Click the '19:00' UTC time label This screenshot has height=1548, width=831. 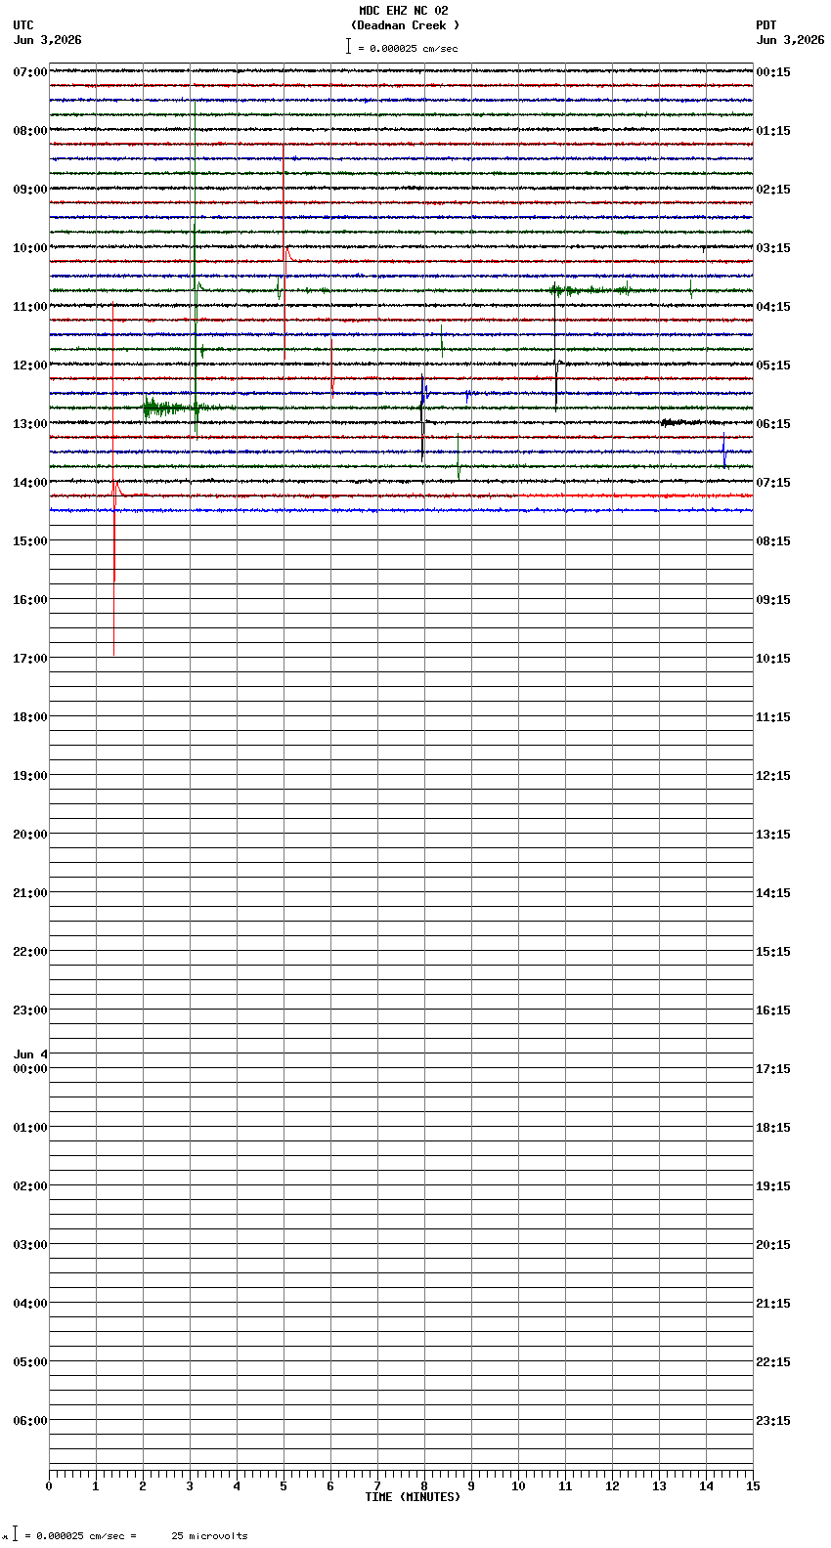[x=30, y=776]
